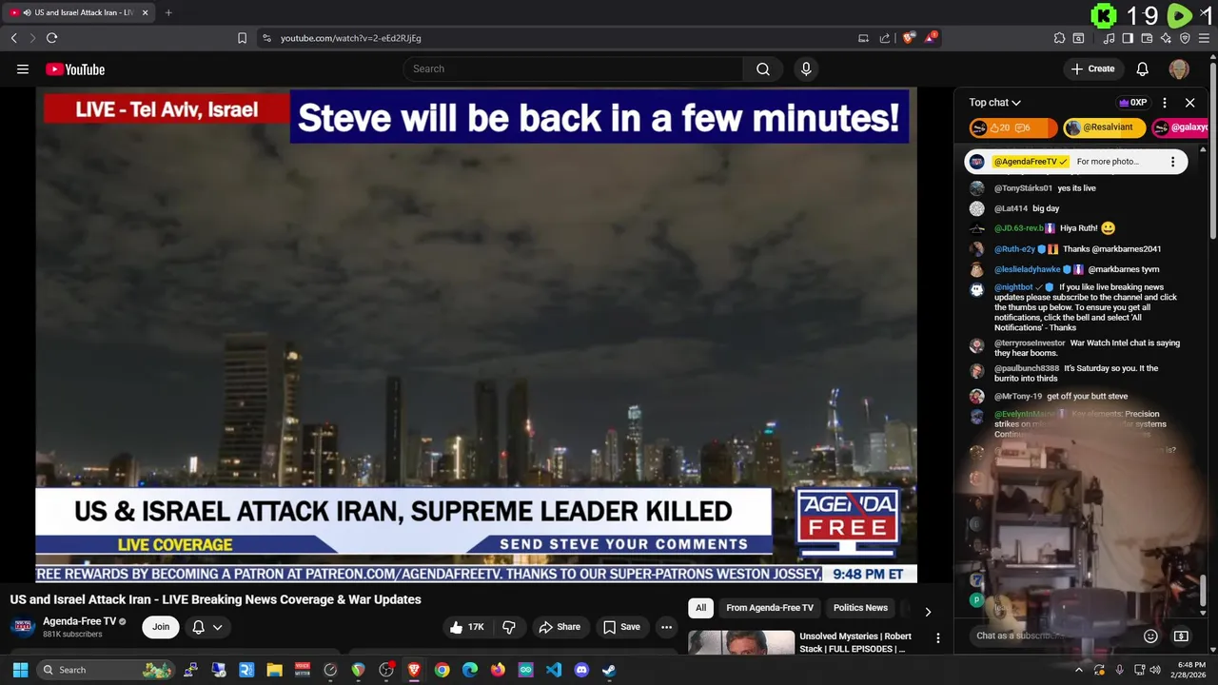
Task: Open Brave Shields lion icon
Action: 909,38
